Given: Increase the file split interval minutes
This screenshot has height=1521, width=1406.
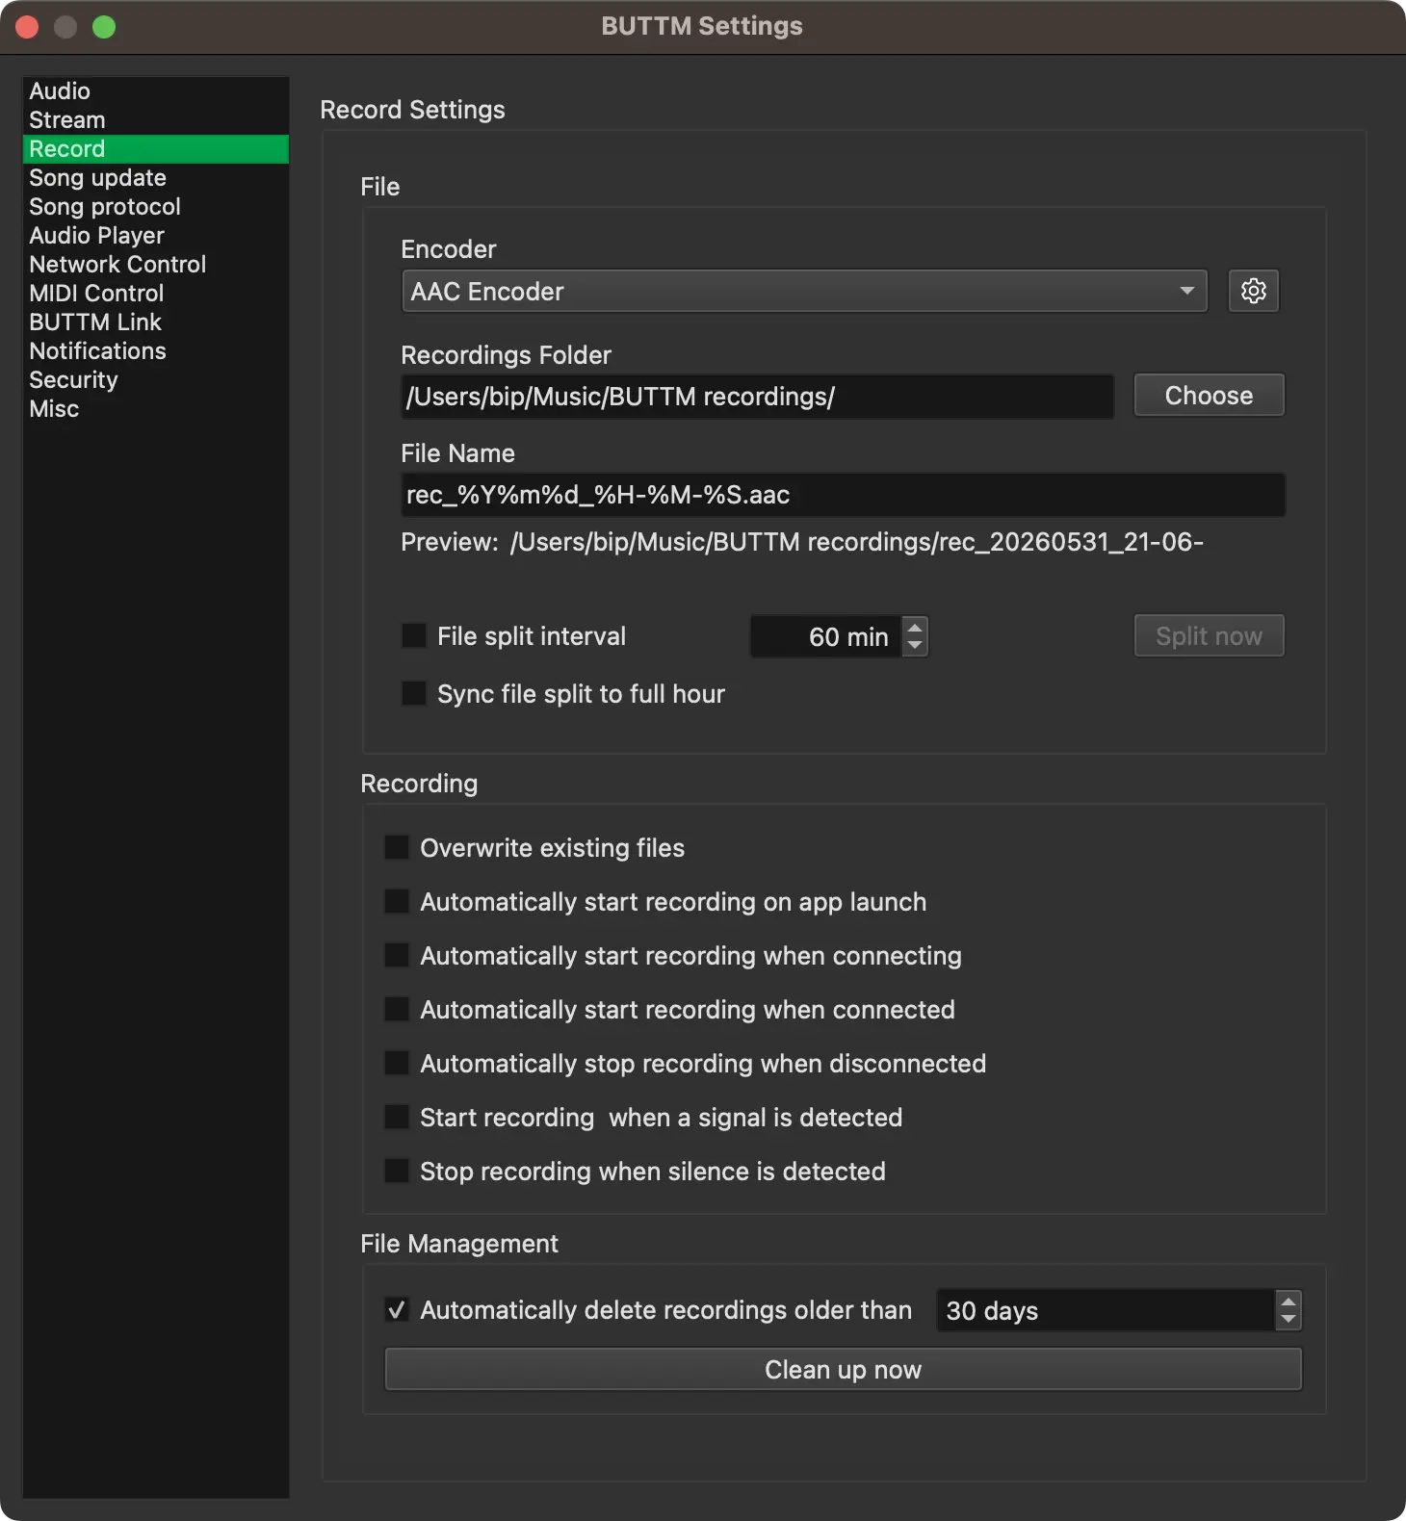Looking at the screenshot, I should [916, 627].
